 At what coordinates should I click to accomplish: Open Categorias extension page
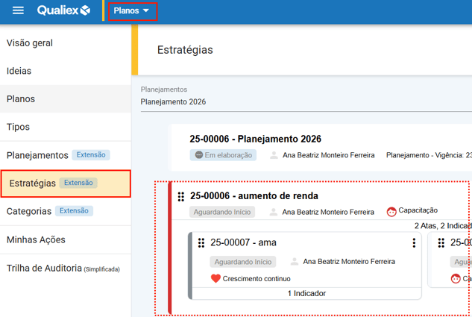[29, 212]
